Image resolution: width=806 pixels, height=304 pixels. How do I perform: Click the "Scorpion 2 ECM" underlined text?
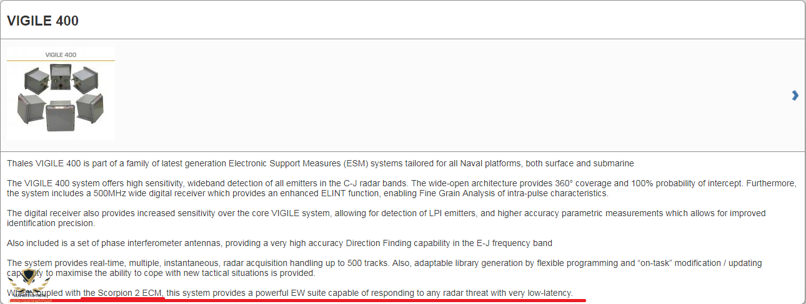[131, 293]
